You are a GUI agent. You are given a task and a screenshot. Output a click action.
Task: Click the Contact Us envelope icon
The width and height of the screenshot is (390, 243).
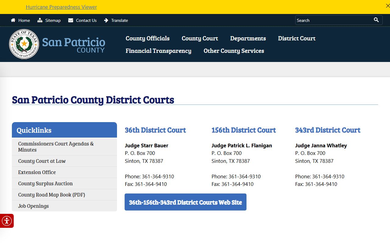(71, 20)
